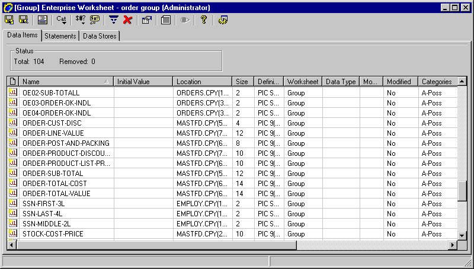Screen dimensions: 474x269
Task: Click the icon for ORDER-TOTAL-COST row
Action: click(x=12, y=183)
